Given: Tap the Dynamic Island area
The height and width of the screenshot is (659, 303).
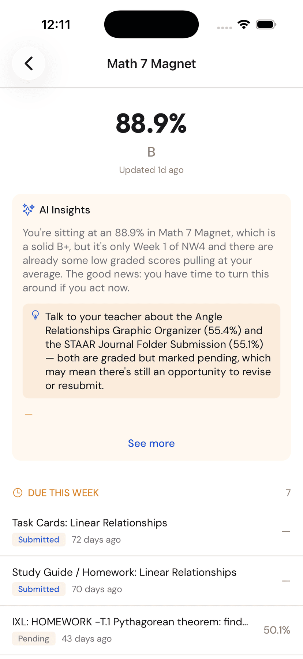Looking at the screenshot, I should [x=151, y=24].
